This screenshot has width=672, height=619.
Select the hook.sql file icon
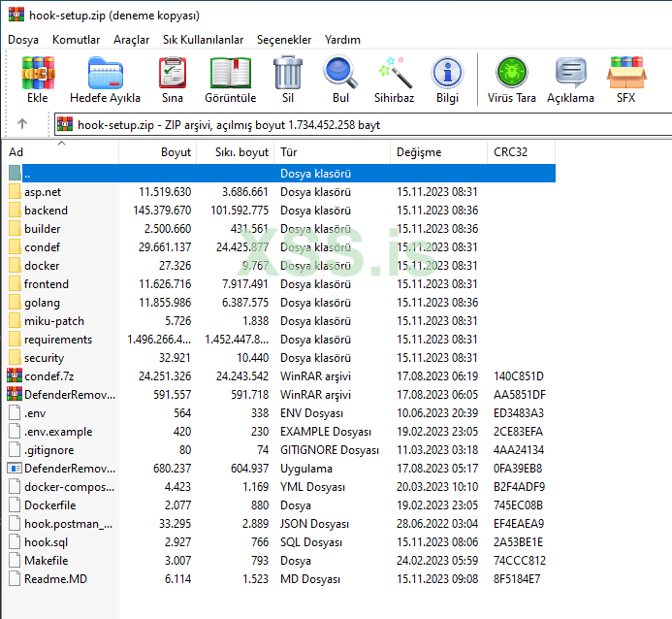point(15,541)
